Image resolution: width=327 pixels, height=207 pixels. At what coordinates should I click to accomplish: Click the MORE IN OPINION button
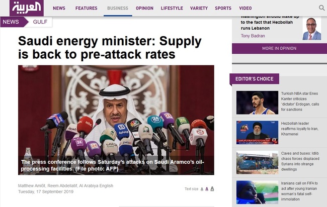point(279,48)
